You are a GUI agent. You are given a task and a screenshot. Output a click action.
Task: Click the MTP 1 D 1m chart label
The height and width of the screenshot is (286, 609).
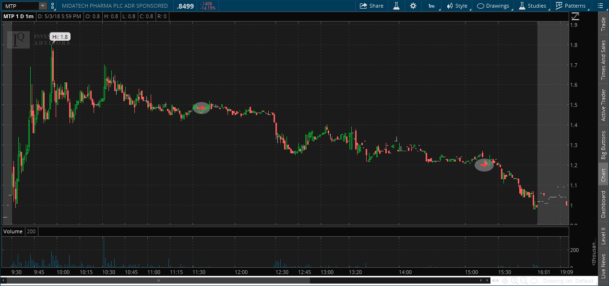[x=19, y=16]
